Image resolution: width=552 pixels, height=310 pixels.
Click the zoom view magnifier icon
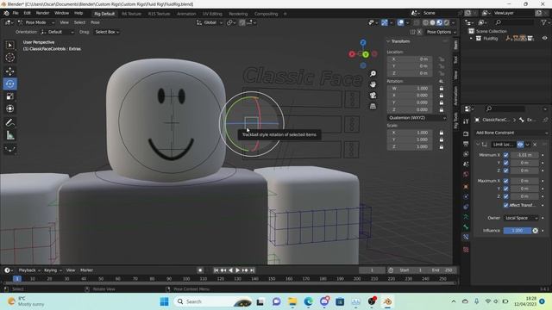(373, 73)
